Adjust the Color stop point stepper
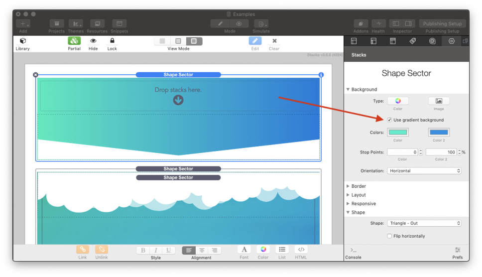Screen dimensions: 482x277 [x=421, y=152]
